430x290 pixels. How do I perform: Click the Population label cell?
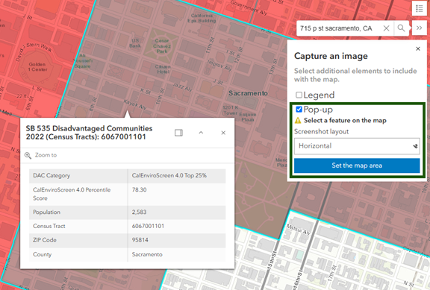point(78,212)
